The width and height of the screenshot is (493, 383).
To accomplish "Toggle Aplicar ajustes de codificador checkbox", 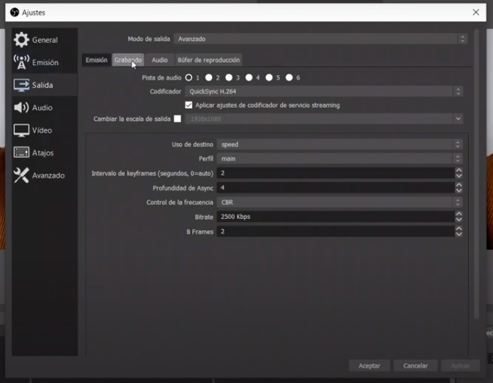I will (189, 106).
